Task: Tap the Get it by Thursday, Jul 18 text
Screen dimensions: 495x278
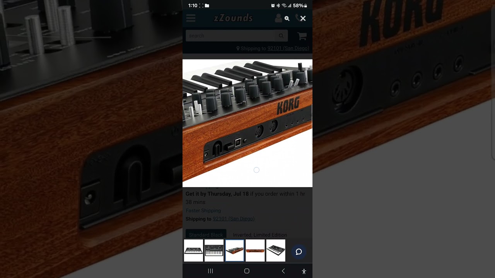Action: click(217, 194)
